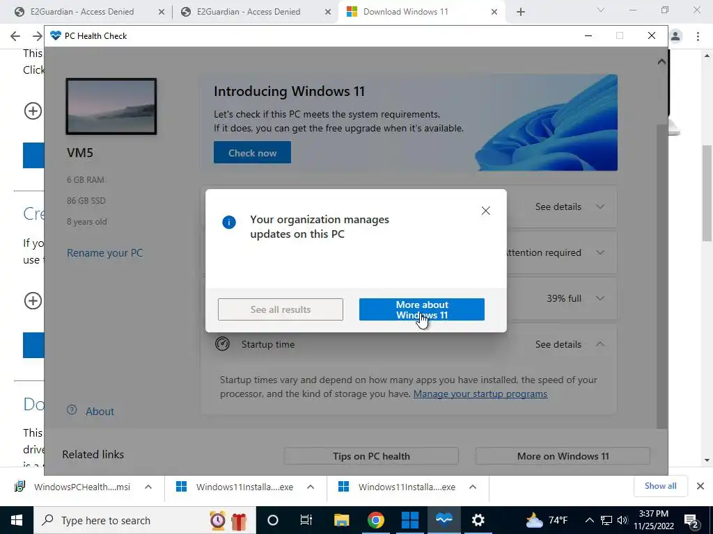Viewport: 713px width, 534px height.
Task: Open the notification center icon
Action: [691, 520]
